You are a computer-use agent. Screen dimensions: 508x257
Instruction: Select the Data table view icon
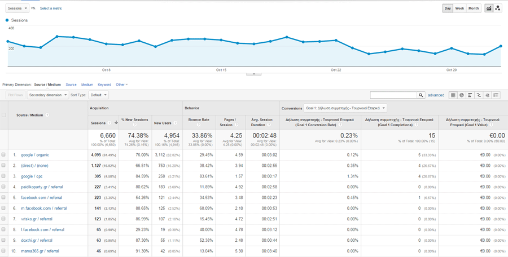(453, 95)
